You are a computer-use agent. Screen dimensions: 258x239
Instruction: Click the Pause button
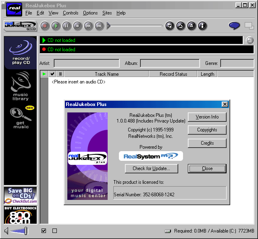point(67,26)
